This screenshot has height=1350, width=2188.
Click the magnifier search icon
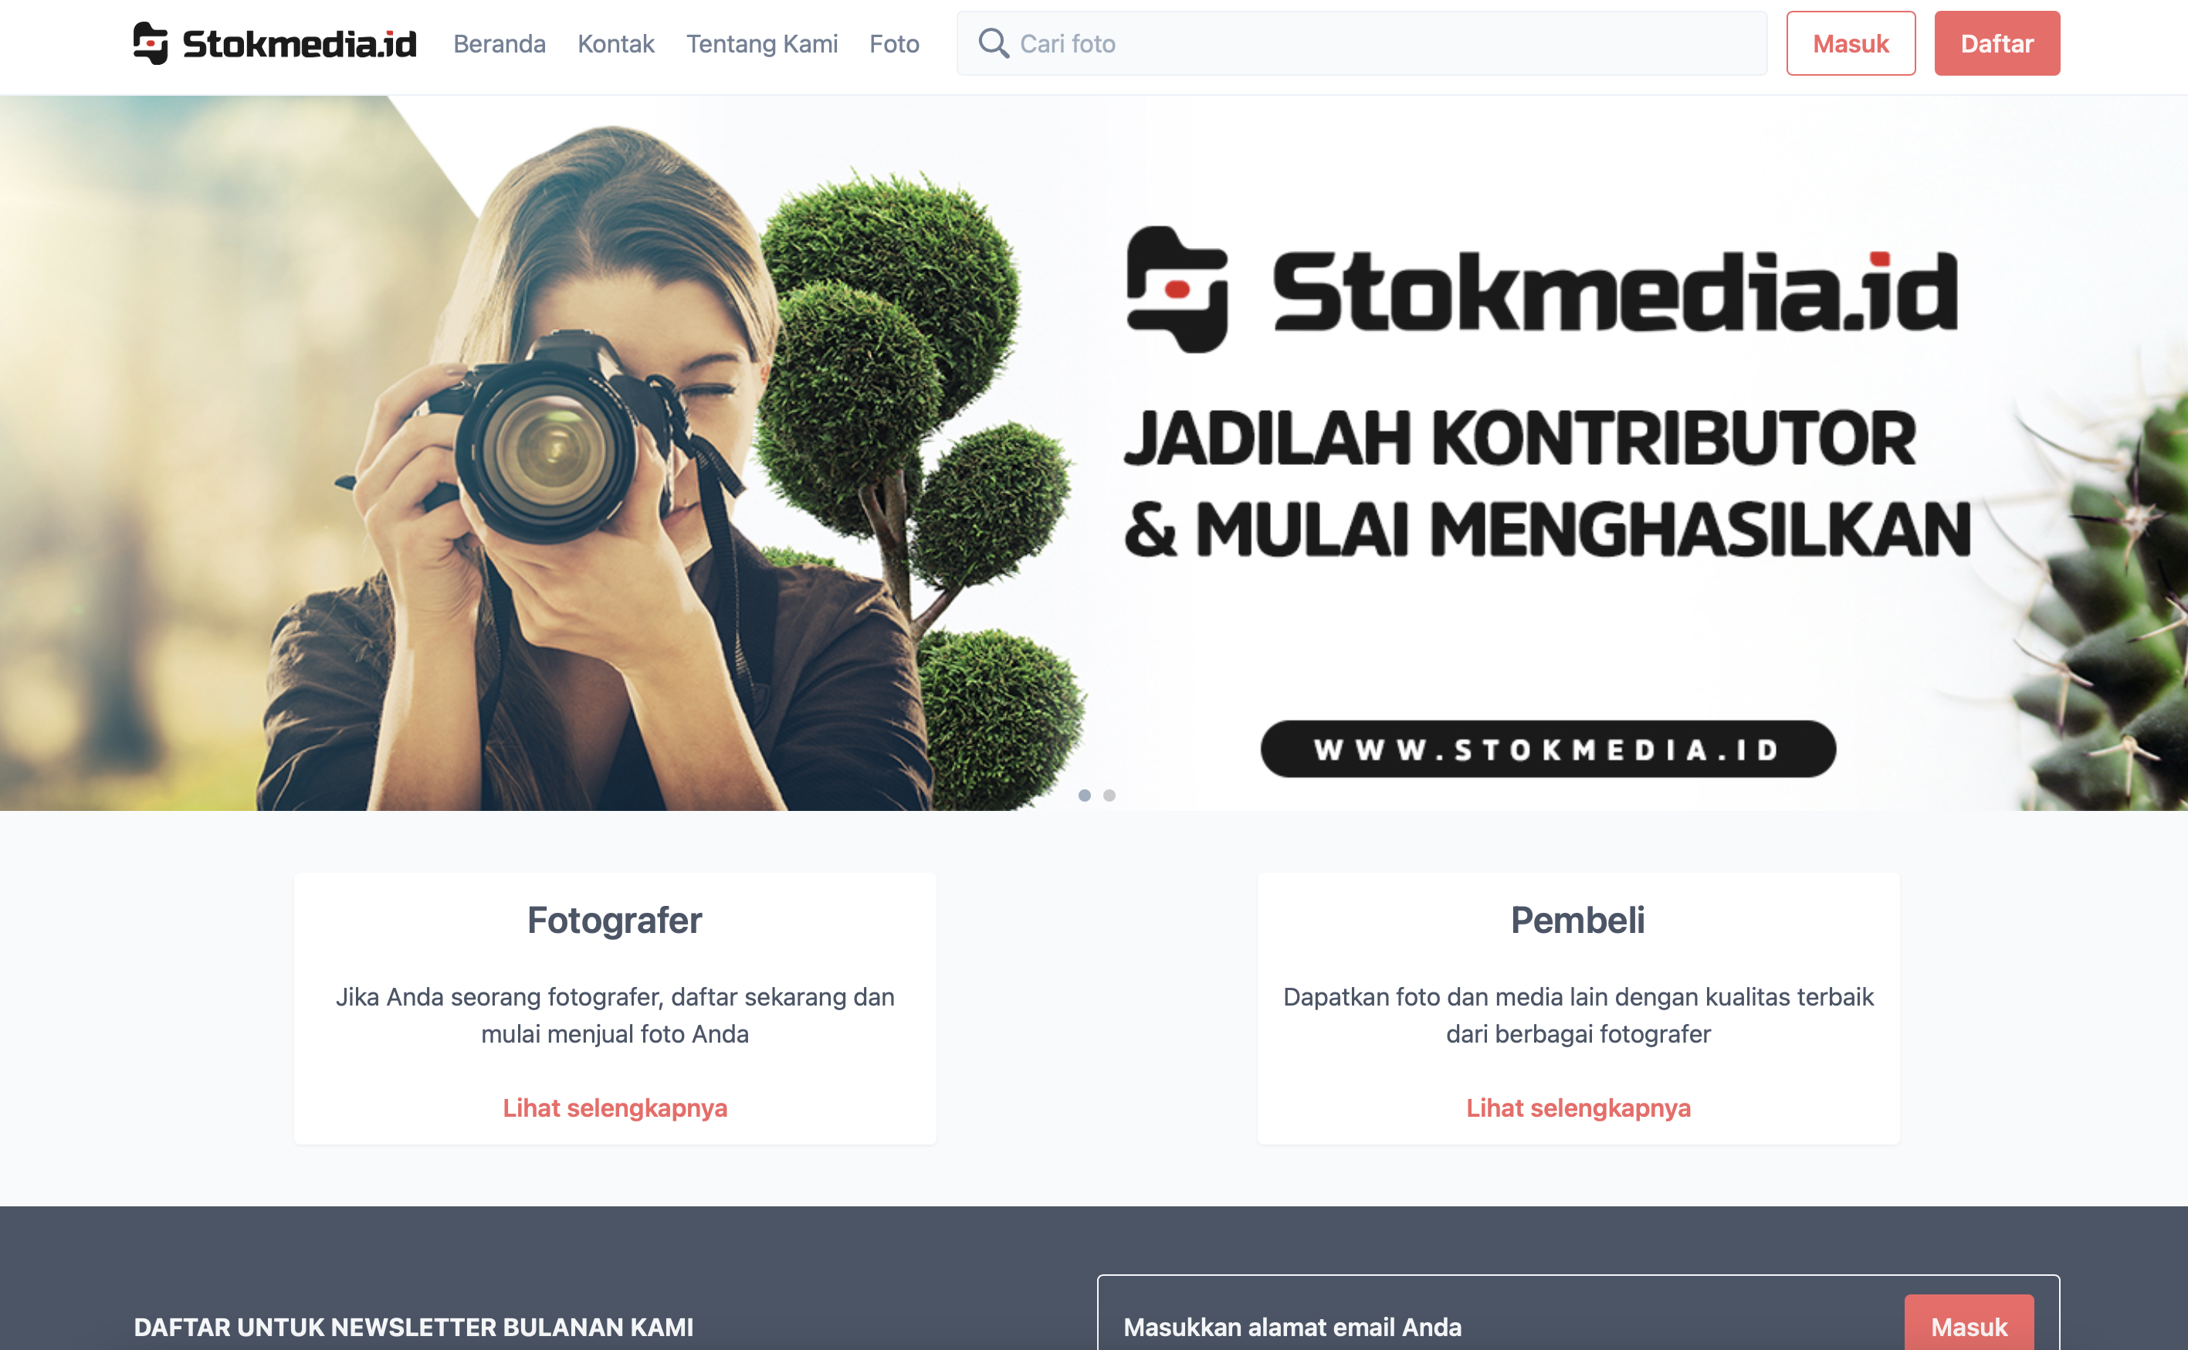[993, 42]
